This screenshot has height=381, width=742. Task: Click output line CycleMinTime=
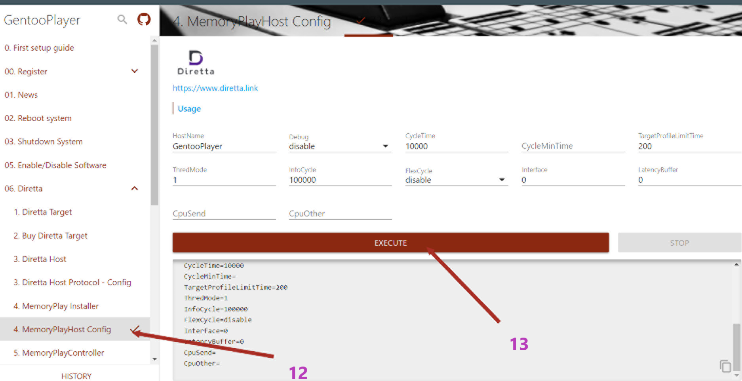(x=210, y=277)
